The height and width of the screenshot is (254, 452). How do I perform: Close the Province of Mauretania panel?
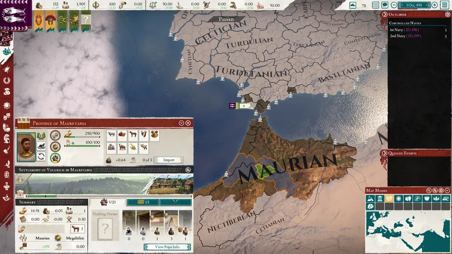188,123
